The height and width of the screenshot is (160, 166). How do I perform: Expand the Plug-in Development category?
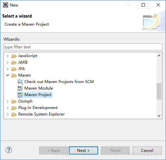pos(8,108)
